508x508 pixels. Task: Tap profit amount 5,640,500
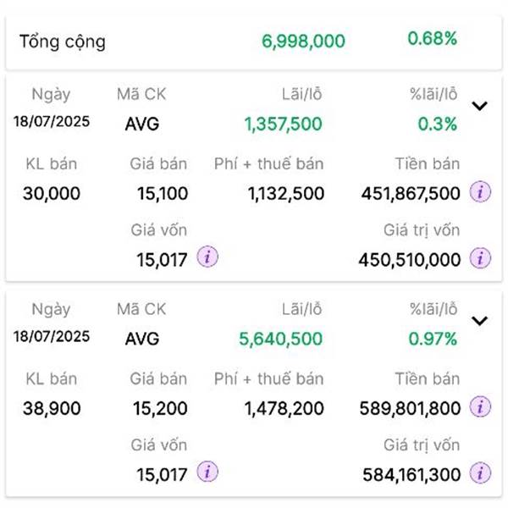[x=280, y=340]
